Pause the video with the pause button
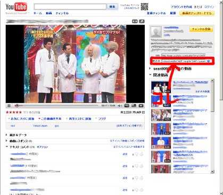 click(9, 106)
